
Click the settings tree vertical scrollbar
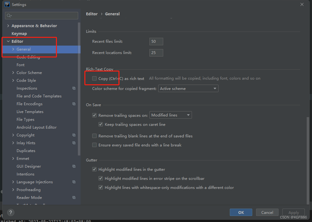click(x=79, y=89)
